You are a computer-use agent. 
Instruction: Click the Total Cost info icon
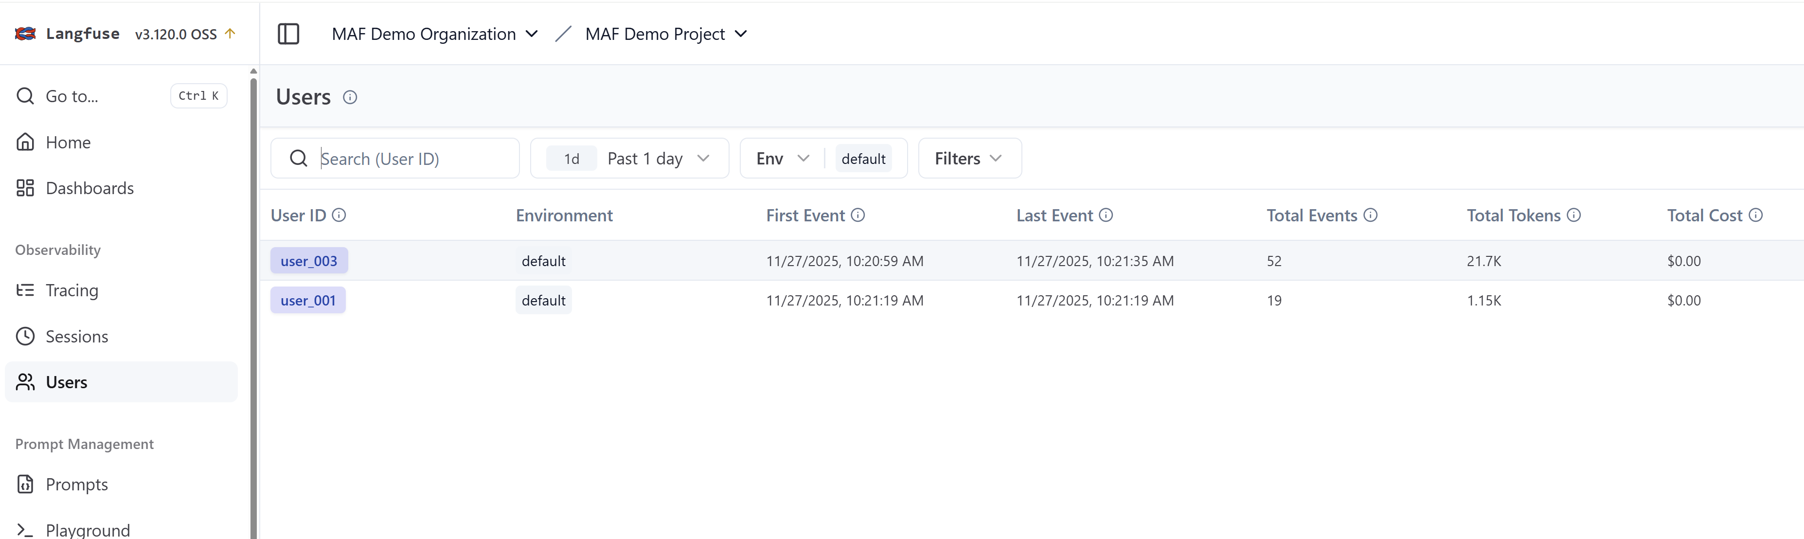click(x=1755, y=215)
